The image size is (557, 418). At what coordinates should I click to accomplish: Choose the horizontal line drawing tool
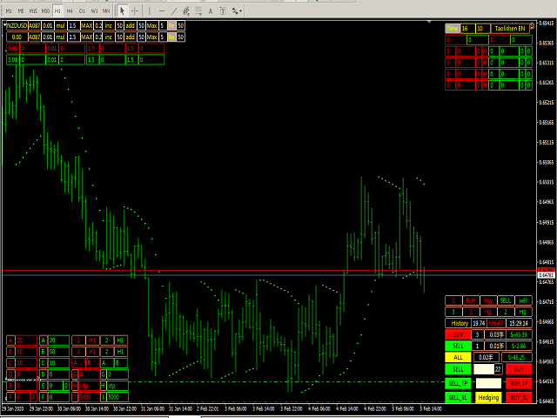point(163,10)
